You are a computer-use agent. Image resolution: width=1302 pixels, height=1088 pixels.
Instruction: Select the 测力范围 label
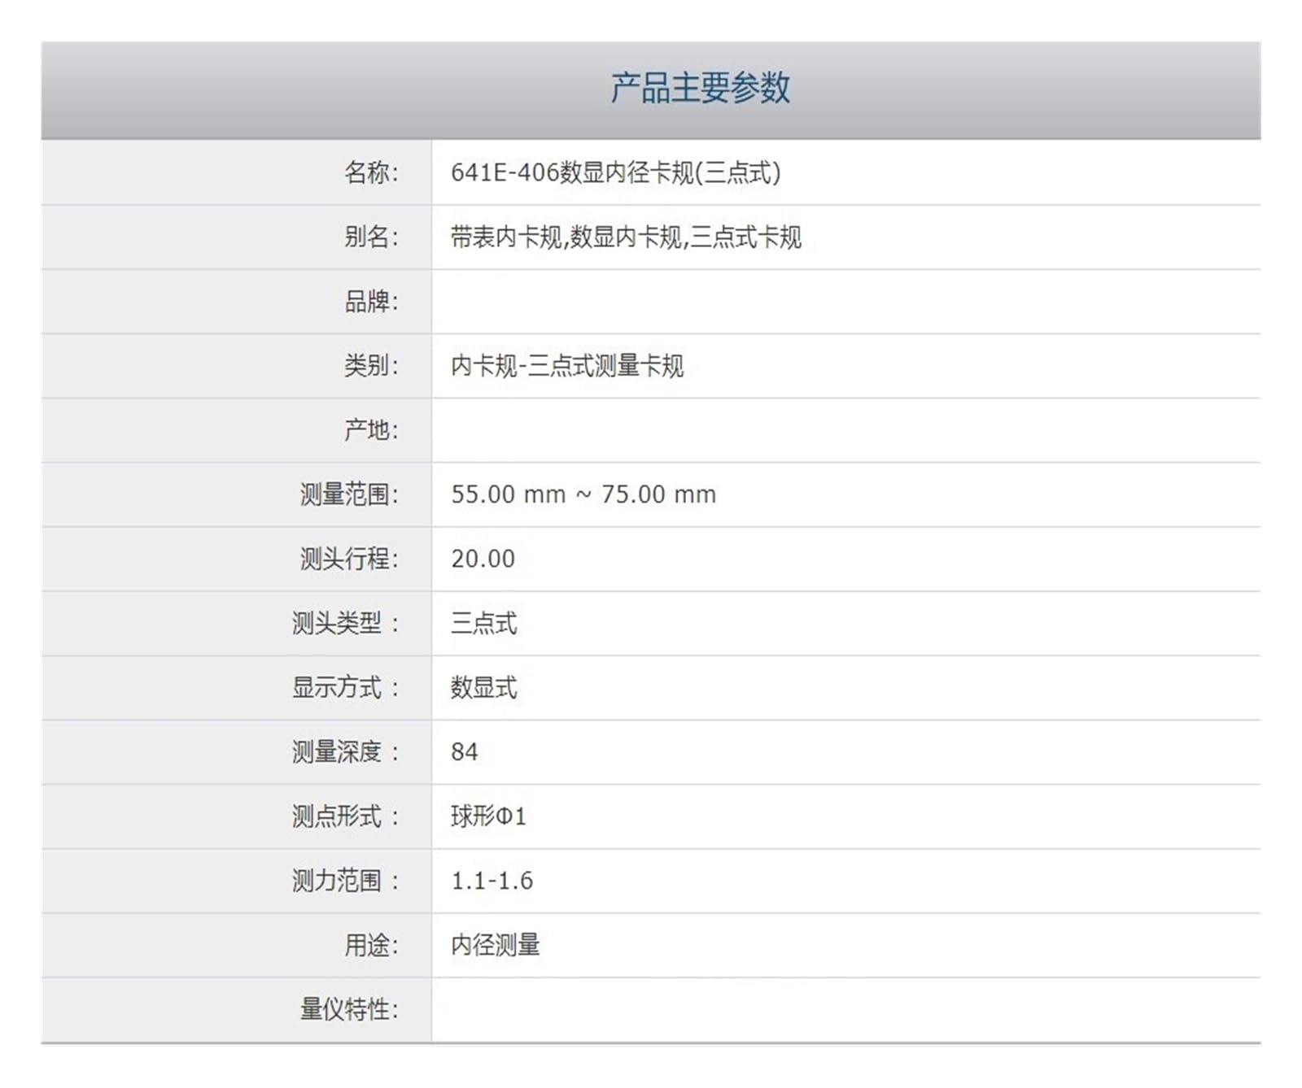tap(345, 880)
